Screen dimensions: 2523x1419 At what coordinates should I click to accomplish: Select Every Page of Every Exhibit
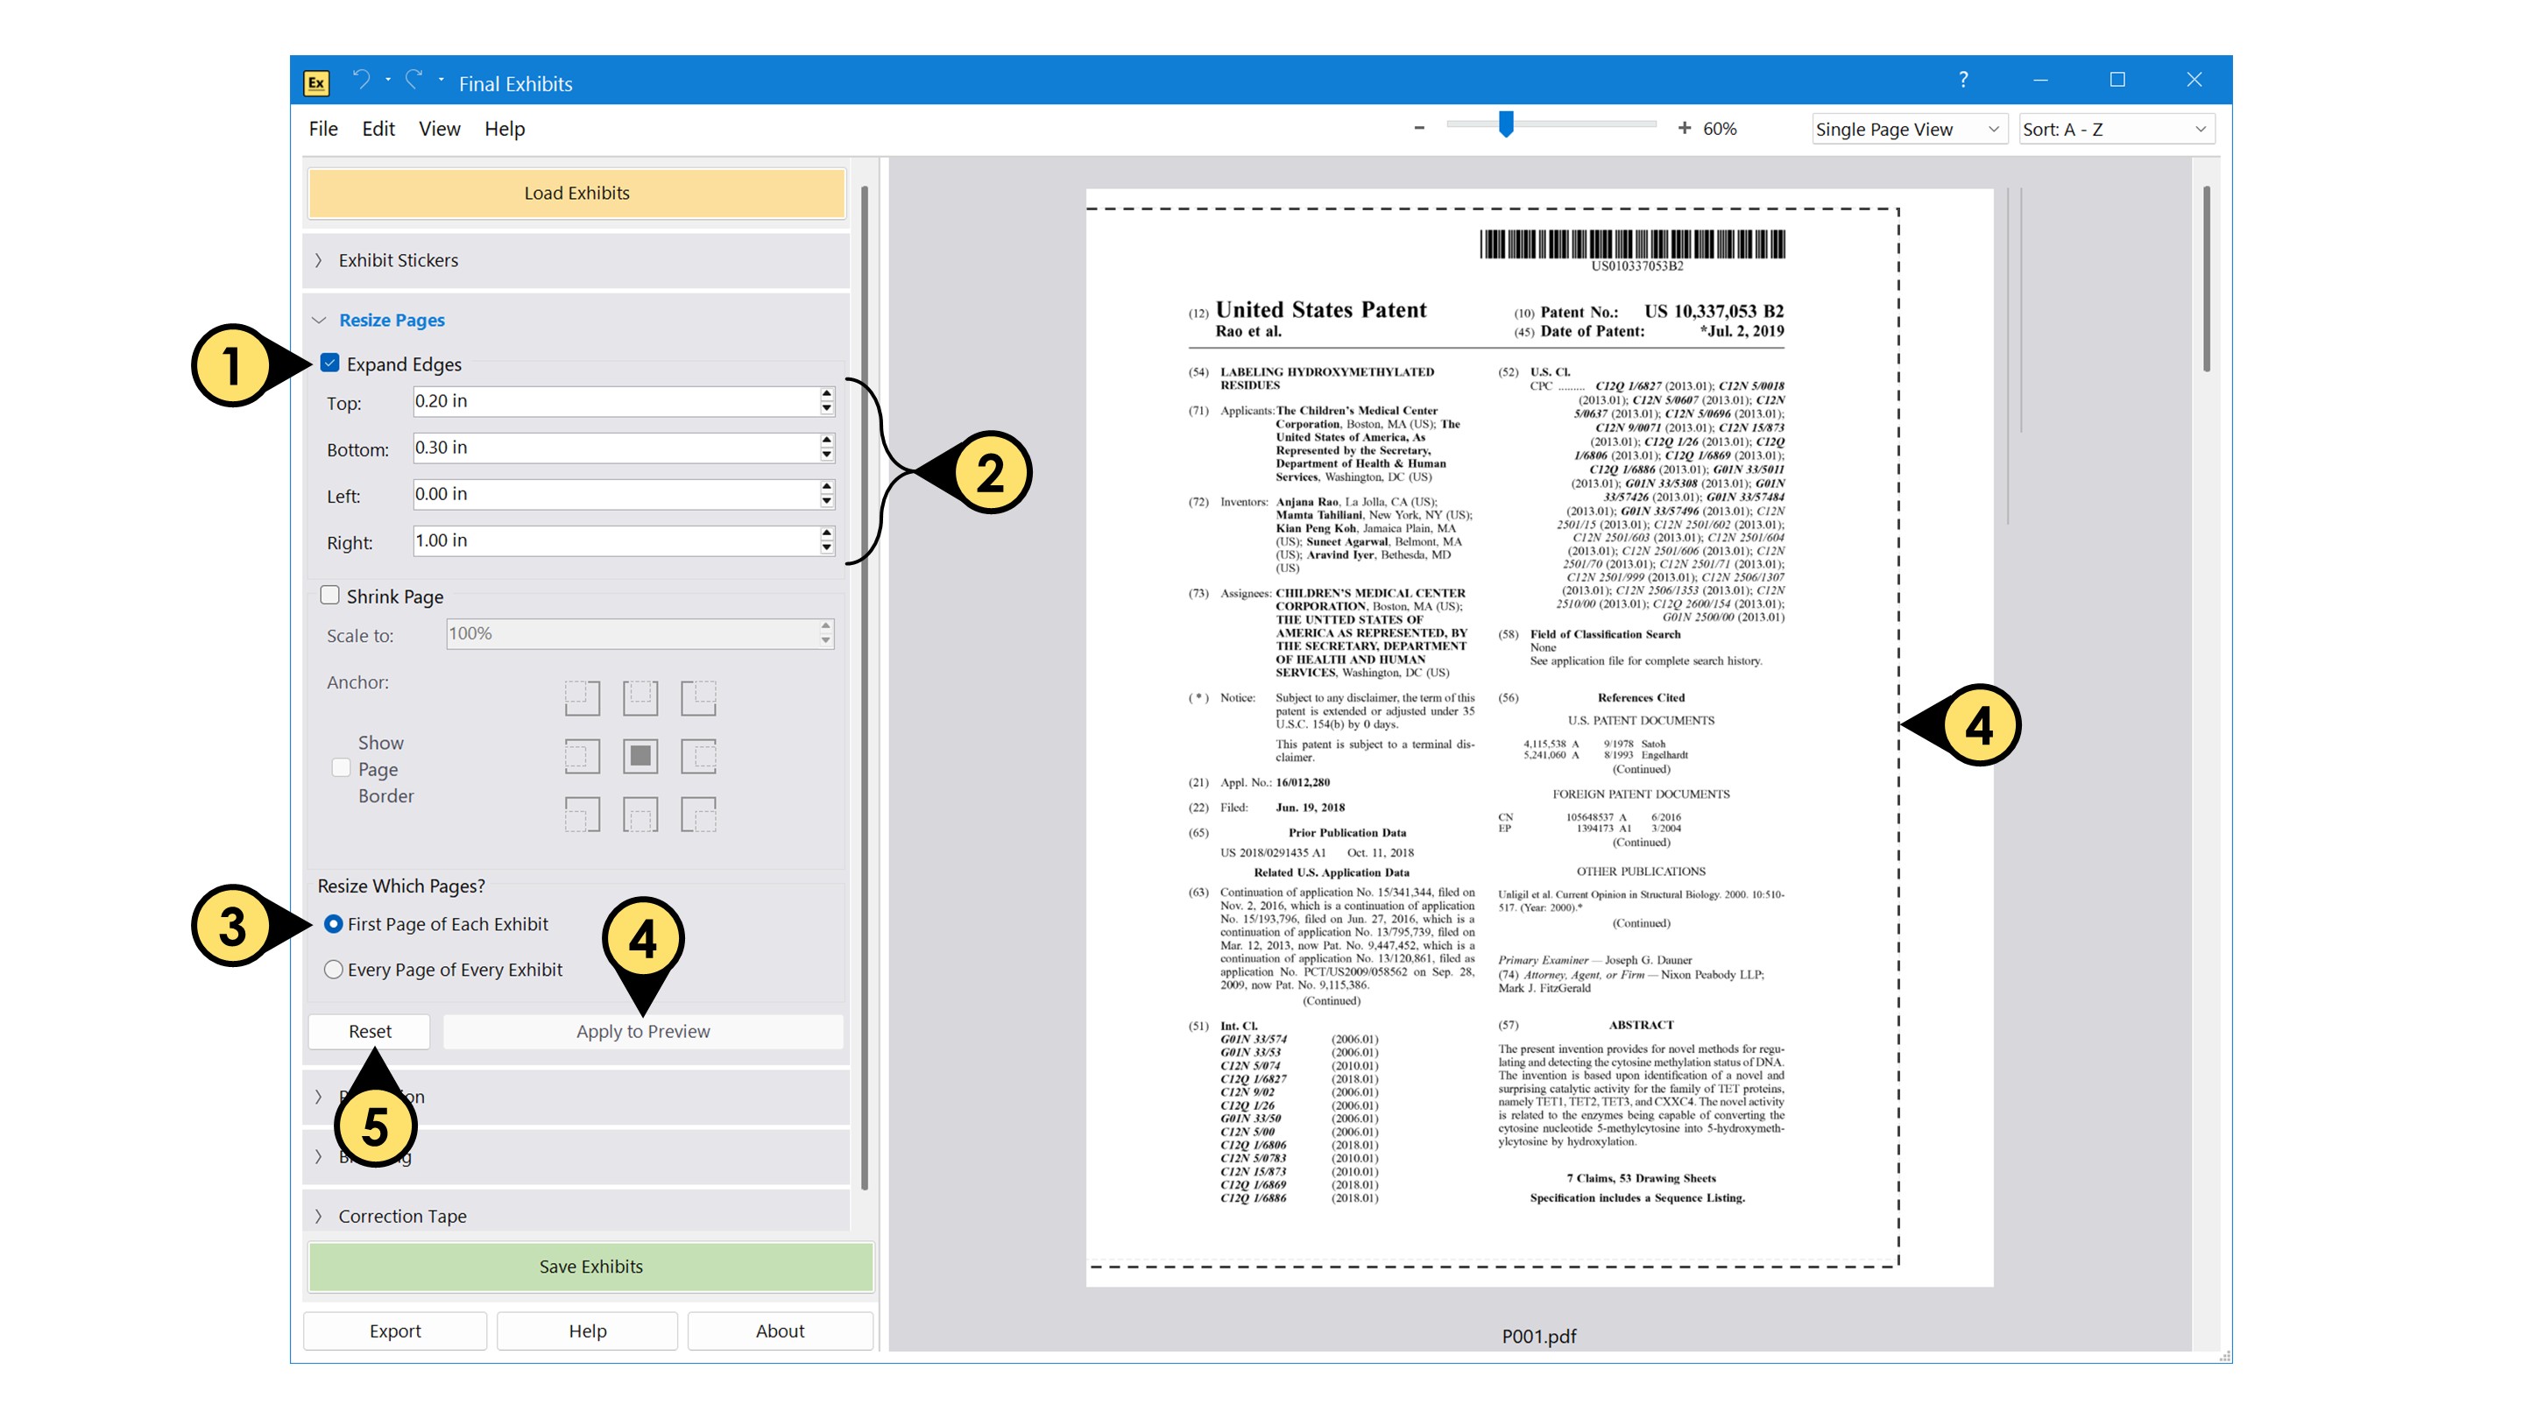tap(333, 970)
